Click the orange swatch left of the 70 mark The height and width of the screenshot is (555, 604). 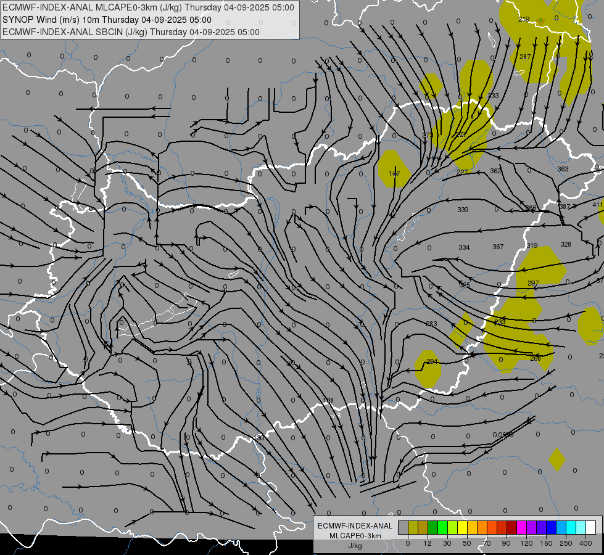[482, 528]
